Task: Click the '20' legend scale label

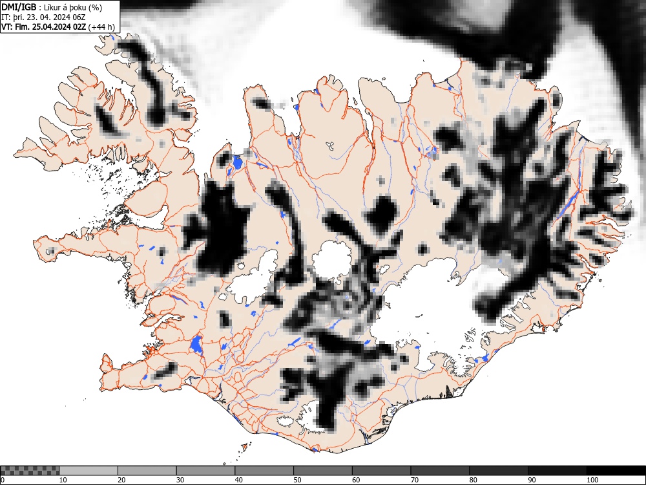Action: click(121, 480)
